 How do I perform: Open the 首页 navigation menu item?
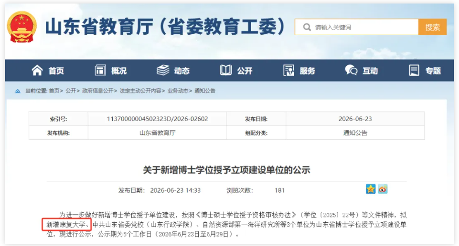(56, 71)
